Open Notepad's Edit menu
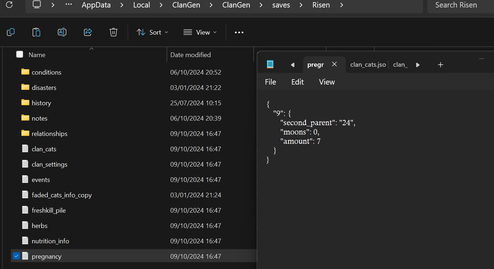Screen dimensions: 494x269 point(297,82)
